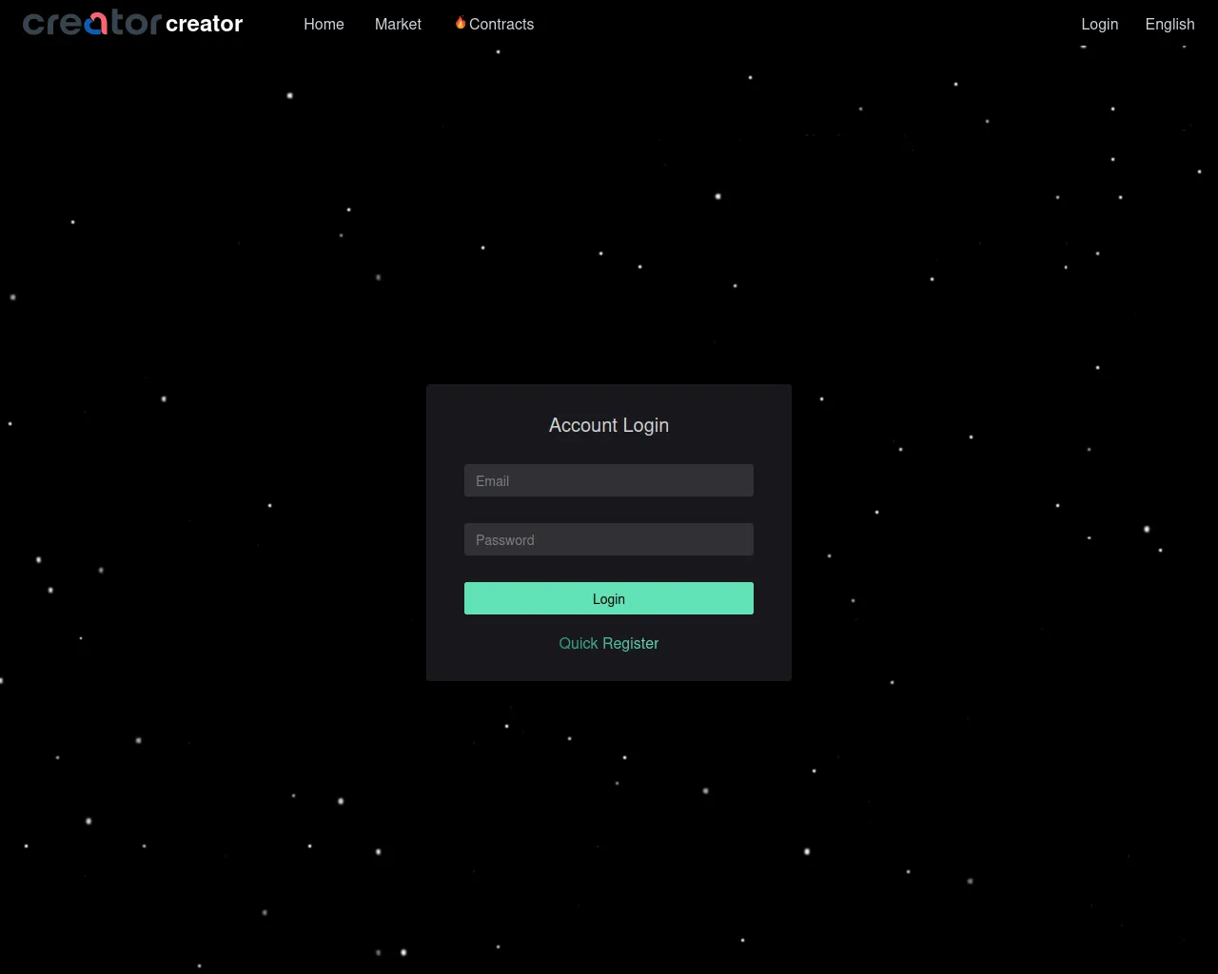This screenshot has width=1218, height=974.
Task: Open the Market menu item
Action: pyautogui.click(x=398, y=24)
